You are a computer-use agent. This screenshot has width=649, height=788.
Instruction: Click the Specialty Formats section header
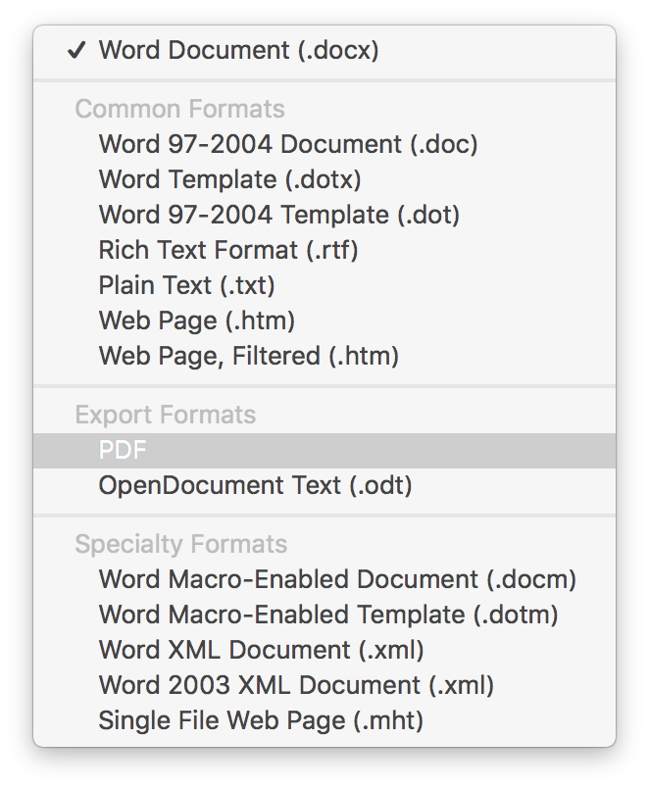point(181,544)
